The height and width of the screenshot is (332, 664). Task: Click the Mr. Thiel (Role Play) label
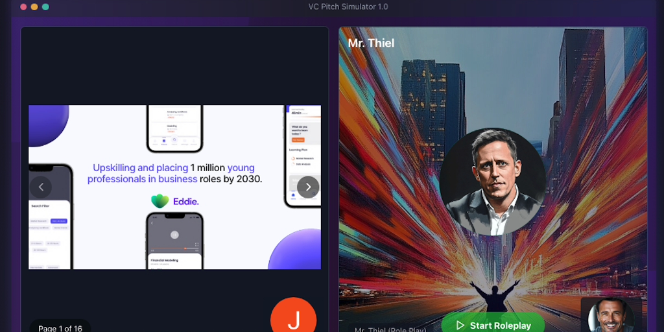[x=390, y=329]
